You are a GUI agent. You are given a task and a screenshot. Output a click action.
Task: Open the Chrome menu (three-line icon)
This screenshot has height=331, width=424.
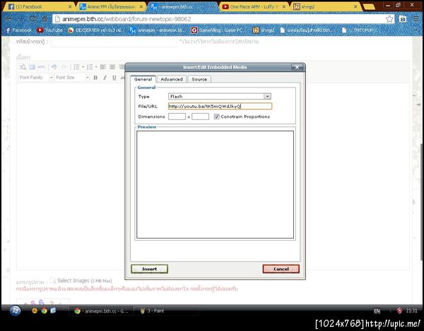point(416,19)
